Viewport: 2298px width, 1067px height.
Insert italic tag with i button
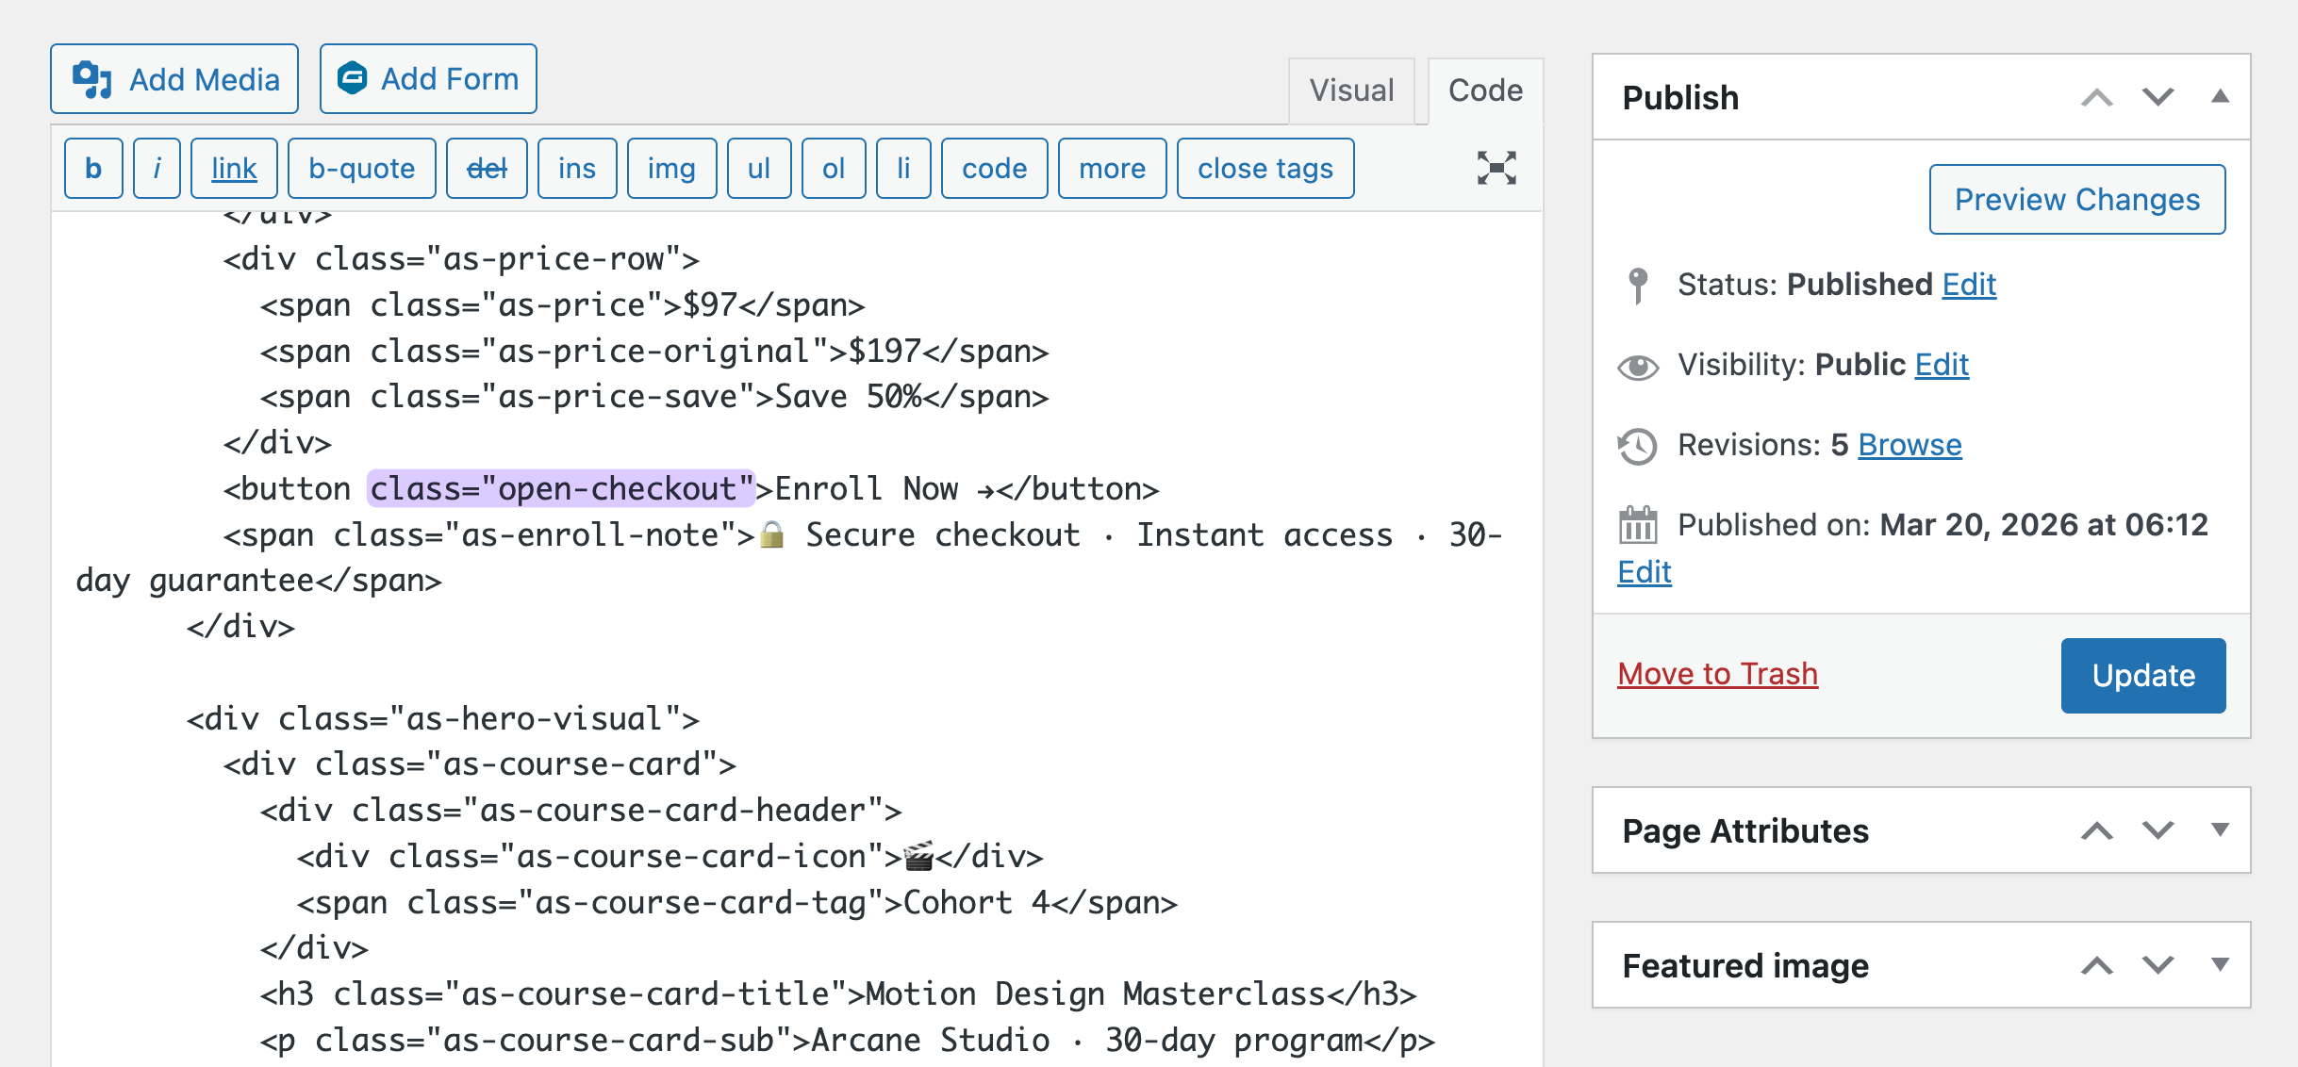point(157,169)
